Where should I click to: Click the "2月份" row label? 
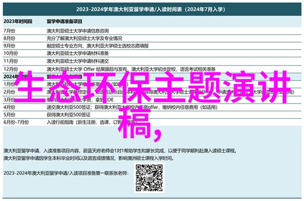pos(9,92)
